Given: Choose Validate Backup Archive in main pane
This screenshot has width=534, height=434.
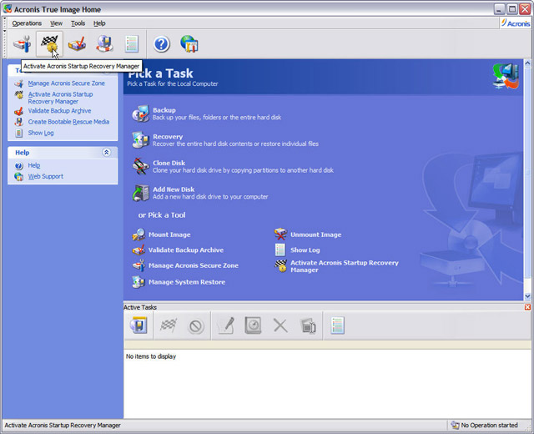Looking at the screenshot, I should pos(186,250).
